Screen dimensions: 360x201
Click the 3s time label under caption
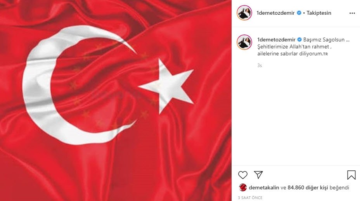pyautogui.click(x=260, y=65)
